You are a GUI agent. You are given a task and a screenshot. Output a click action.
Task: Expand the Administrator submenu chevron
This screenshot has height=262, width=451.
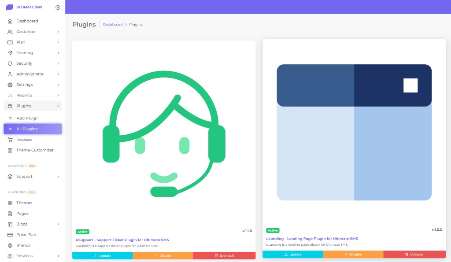click(58, 74)
